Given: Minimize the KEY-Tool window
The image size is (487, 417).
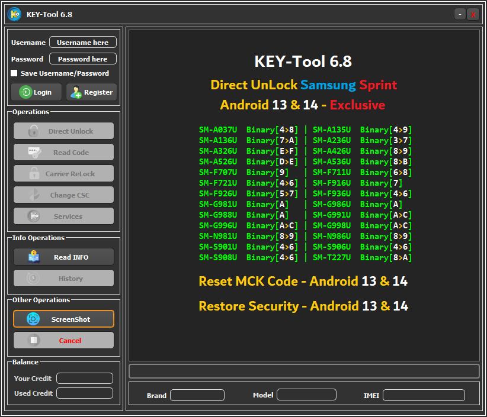Looking at the screenshot, I should (460, 14).
